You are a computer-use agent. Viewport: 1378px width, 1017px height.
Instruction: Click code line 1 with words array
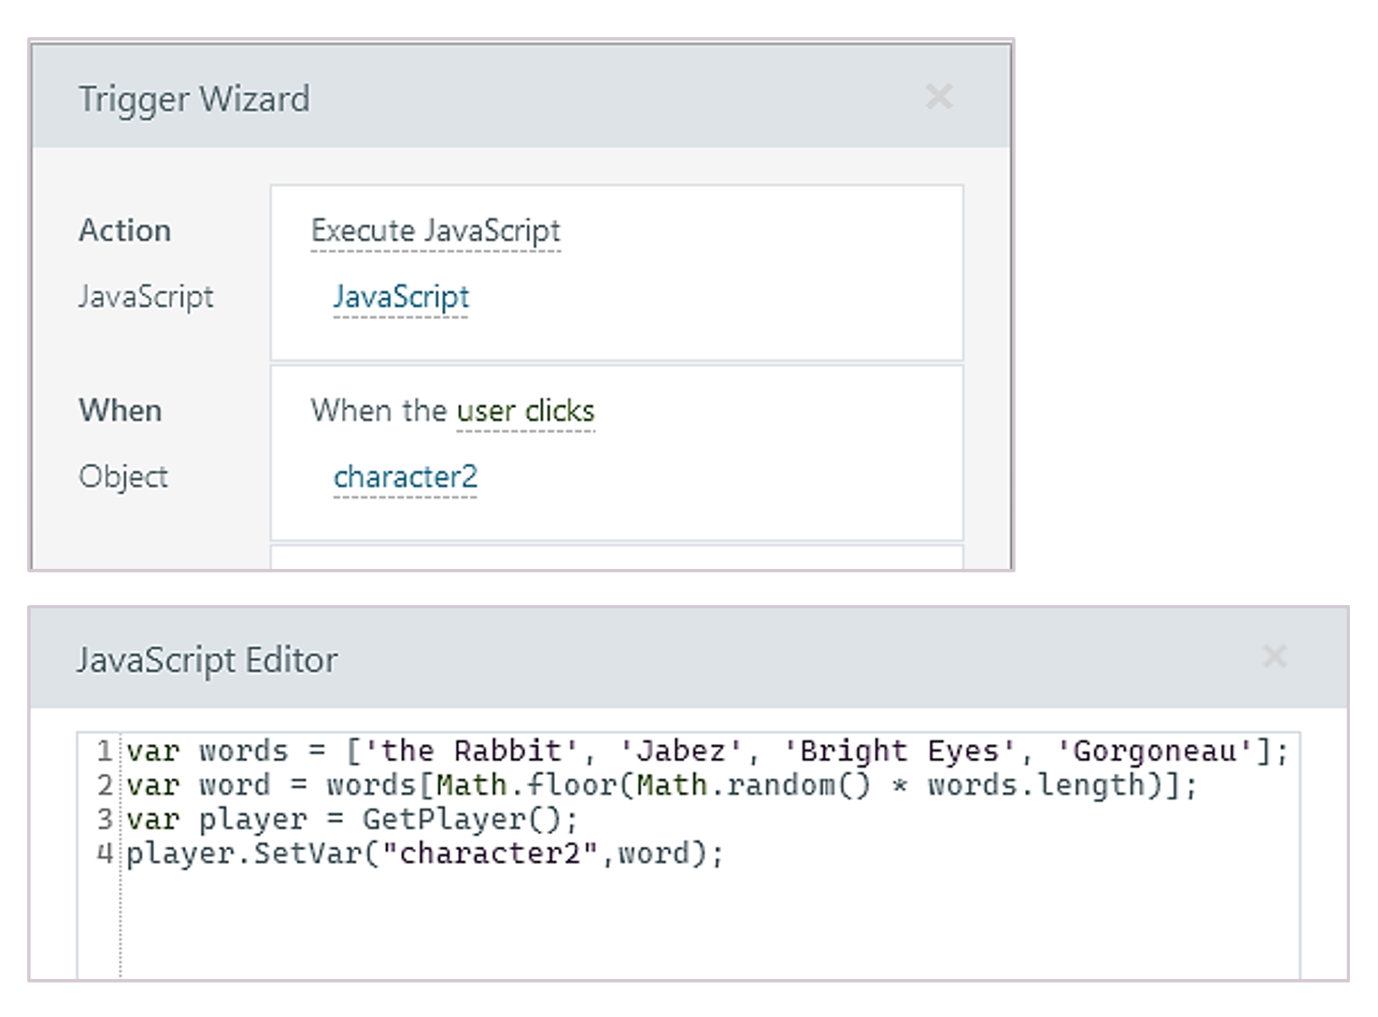pos(707,752)
